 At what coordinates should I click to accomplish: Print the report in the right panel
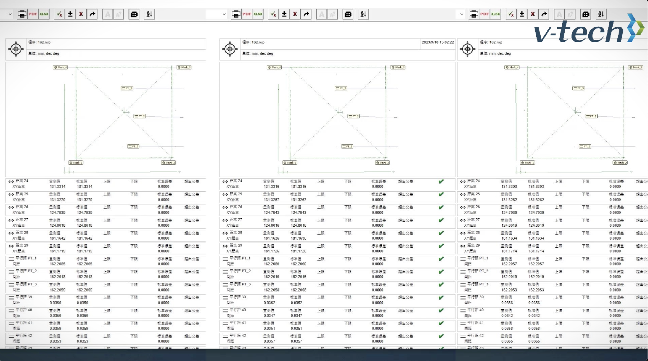pos(474,14)
